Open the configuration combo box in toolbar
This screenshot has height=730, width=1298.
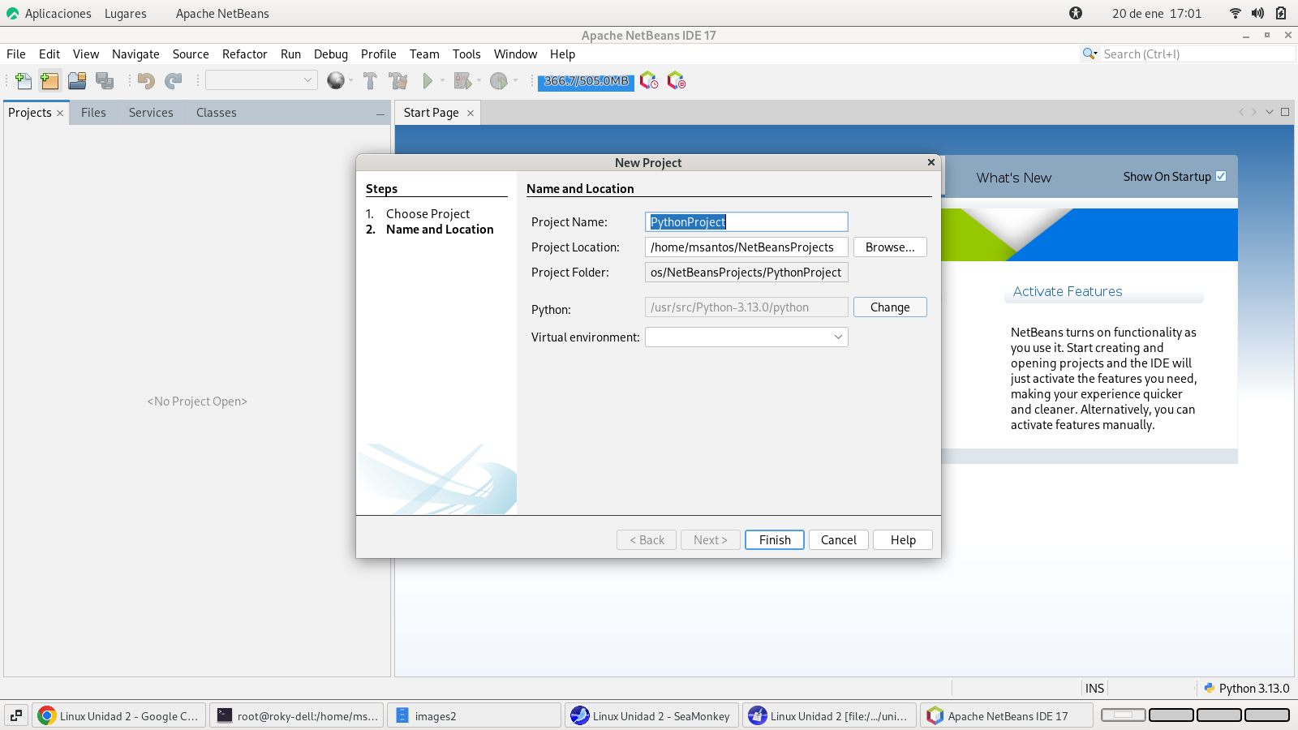(x=260, y=80)
